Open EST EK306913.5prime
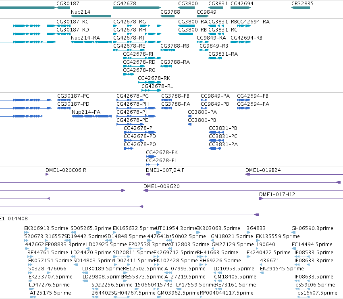Image resolution: width=343 pixels, height=299 pixels. pos(46,228)
